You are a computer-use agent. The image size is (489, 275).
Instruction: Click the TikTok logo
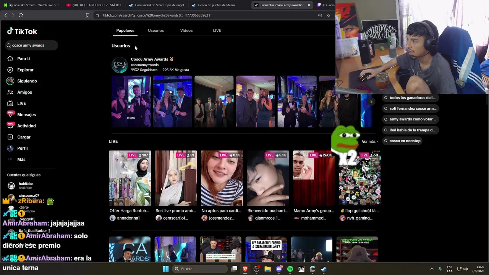pos(22,31)
